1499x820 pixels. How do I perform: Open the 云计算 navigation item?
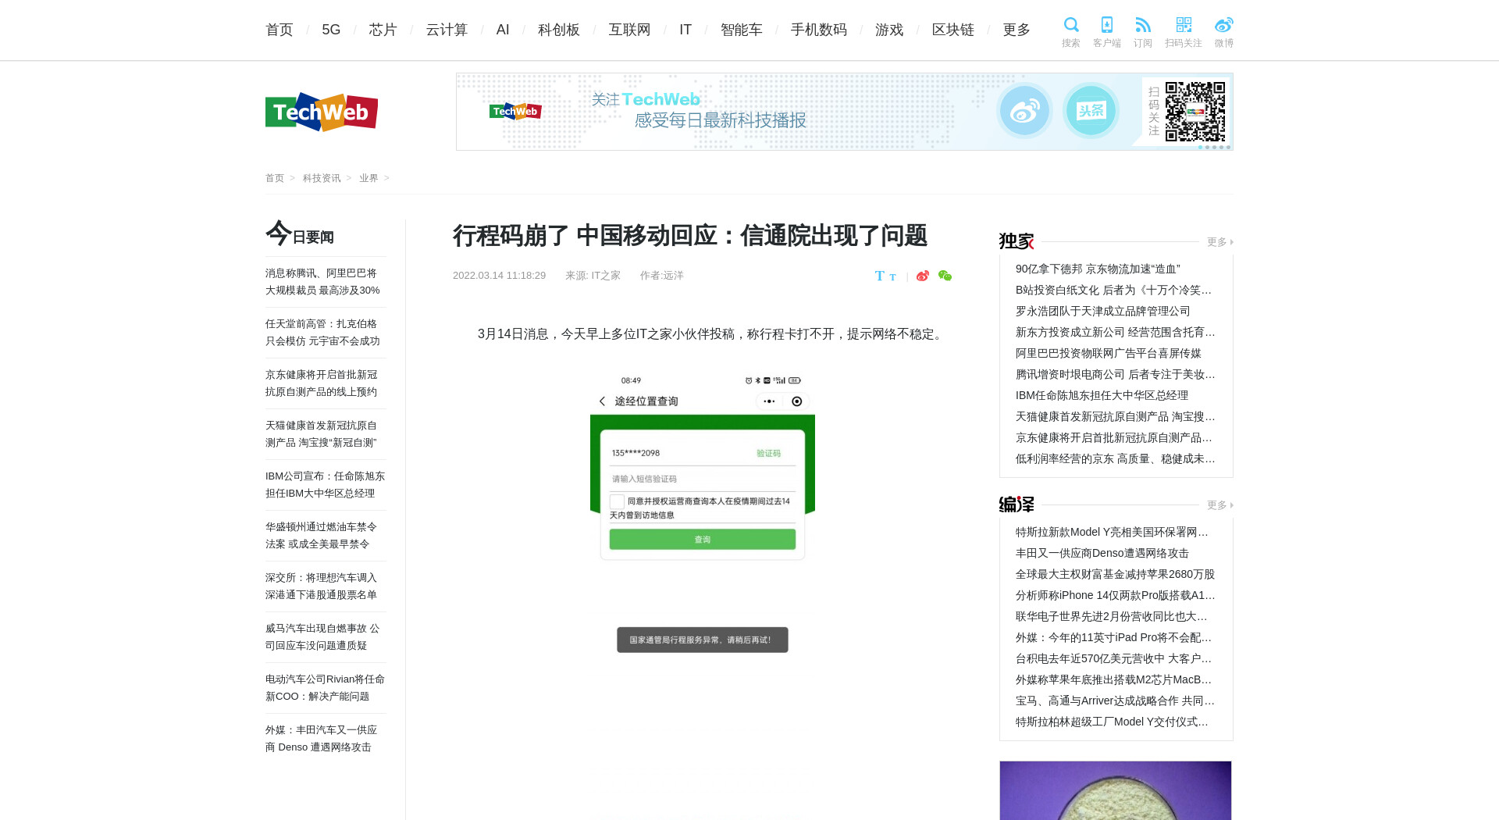(447, 30)
